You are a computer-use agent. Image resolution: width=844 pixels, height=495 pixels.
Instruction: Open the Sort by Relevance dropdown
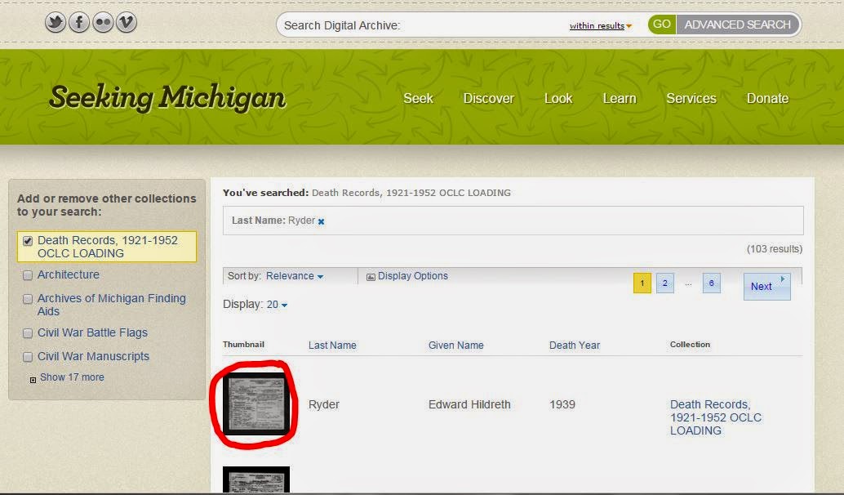295,276
